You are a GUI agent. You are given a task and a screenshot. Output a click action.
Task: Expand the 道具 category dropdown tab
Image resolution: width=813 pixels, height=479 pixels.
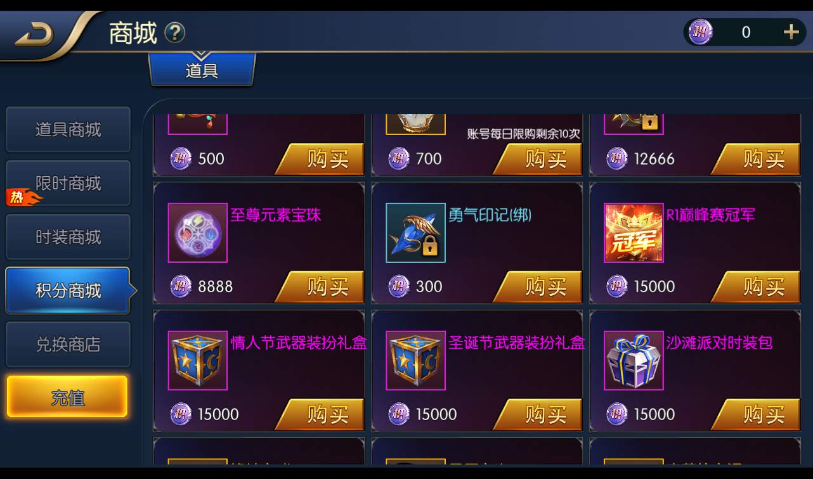click(x=202, y=69)
